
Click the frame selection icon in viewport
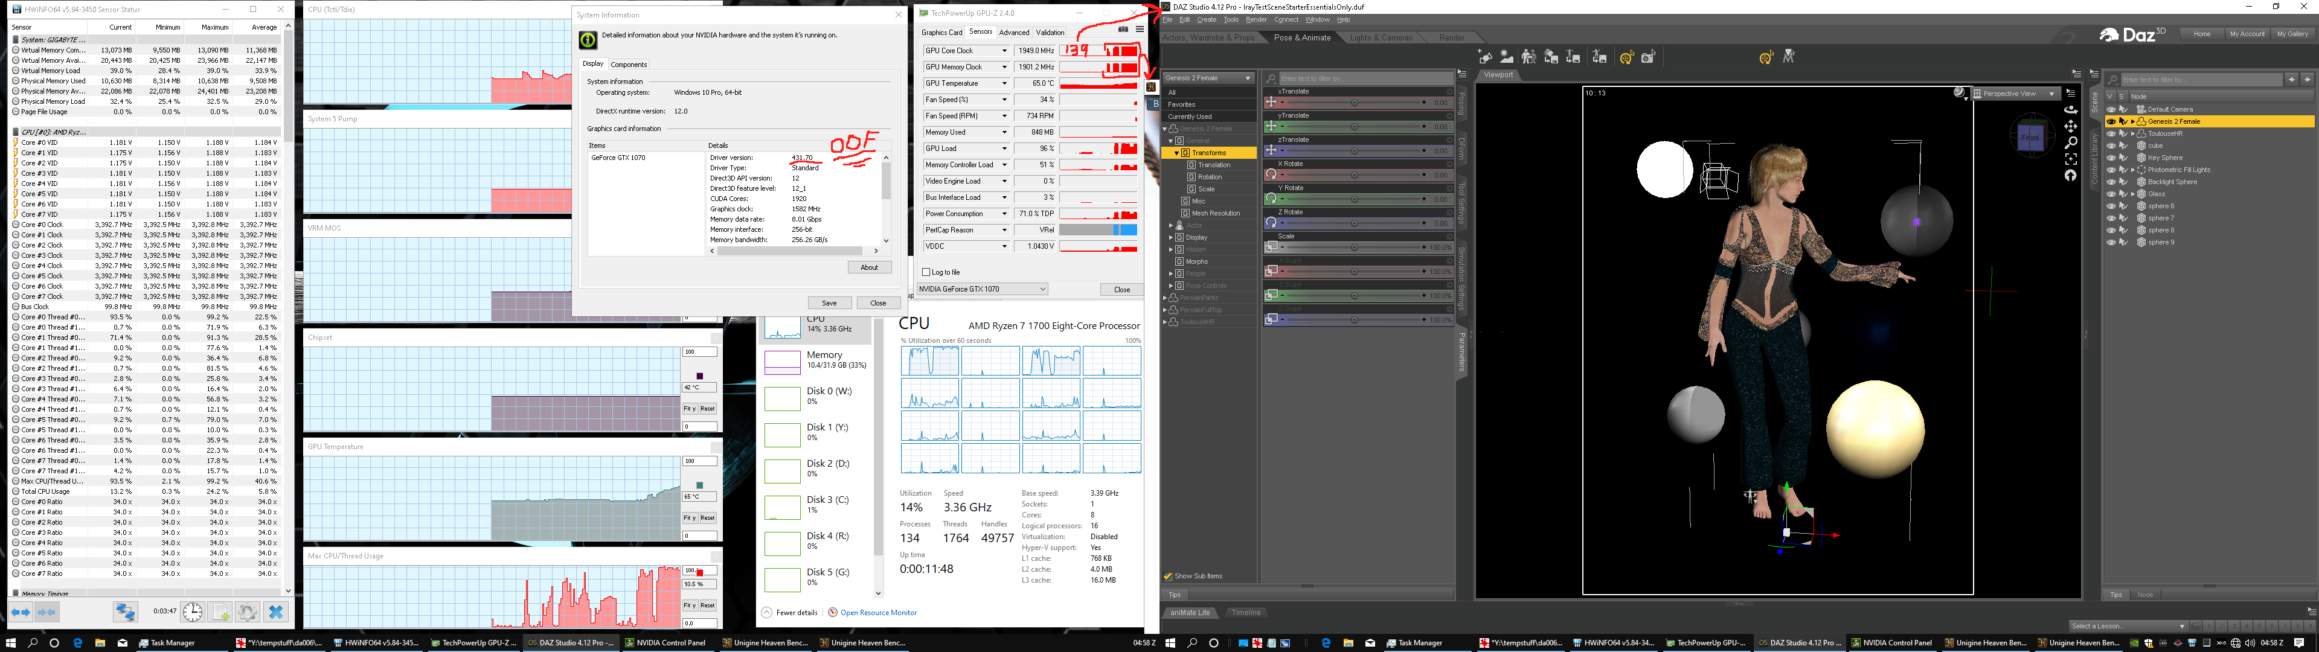point(2071,159)
